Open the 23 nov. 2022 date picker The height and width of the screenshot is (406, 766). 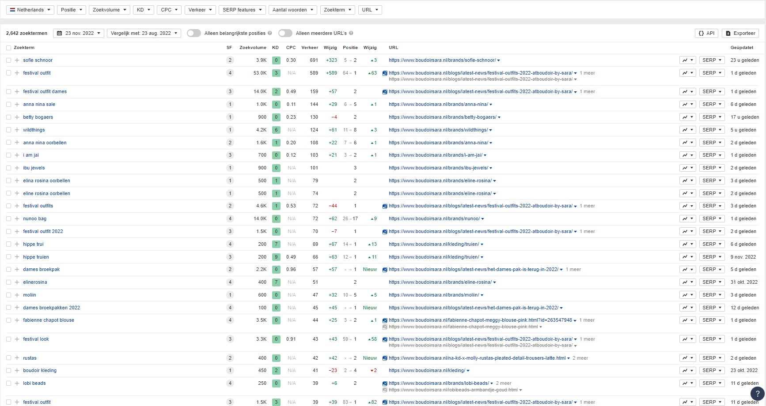click(79, 33)
